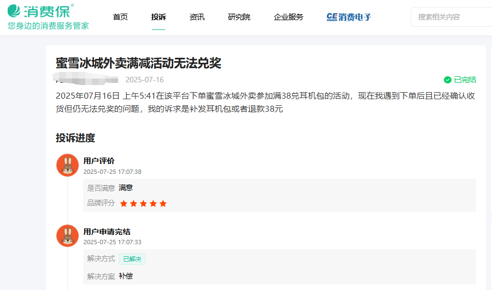
Task: Click the 用户申请完结 heading
Action: [107, 232]
